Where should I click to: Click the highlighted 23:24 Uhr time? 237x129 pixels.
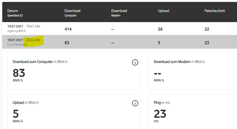click(33, 40)
